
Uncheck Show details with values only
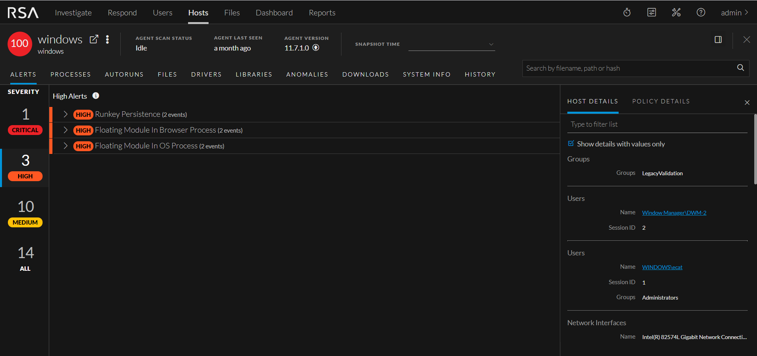(x=571, y=144)
